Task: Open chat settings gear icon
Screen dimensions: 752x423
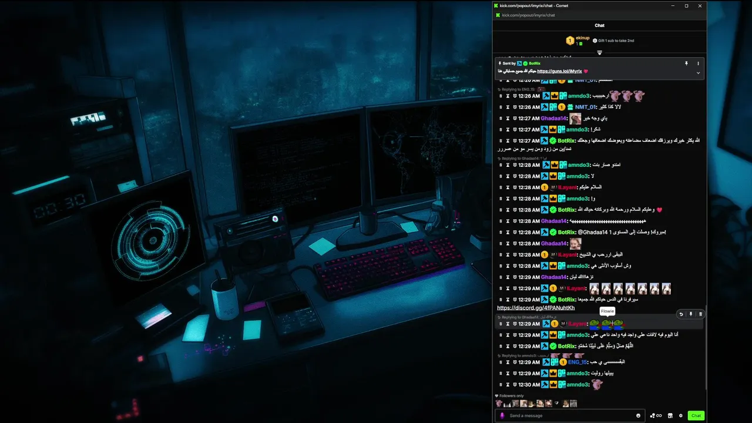Action: 681,416
